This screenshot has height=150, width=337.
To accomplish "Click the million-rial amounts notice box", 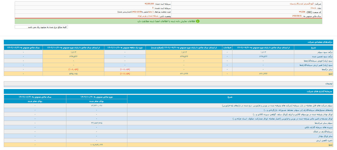I will click(x=41, y=27).
